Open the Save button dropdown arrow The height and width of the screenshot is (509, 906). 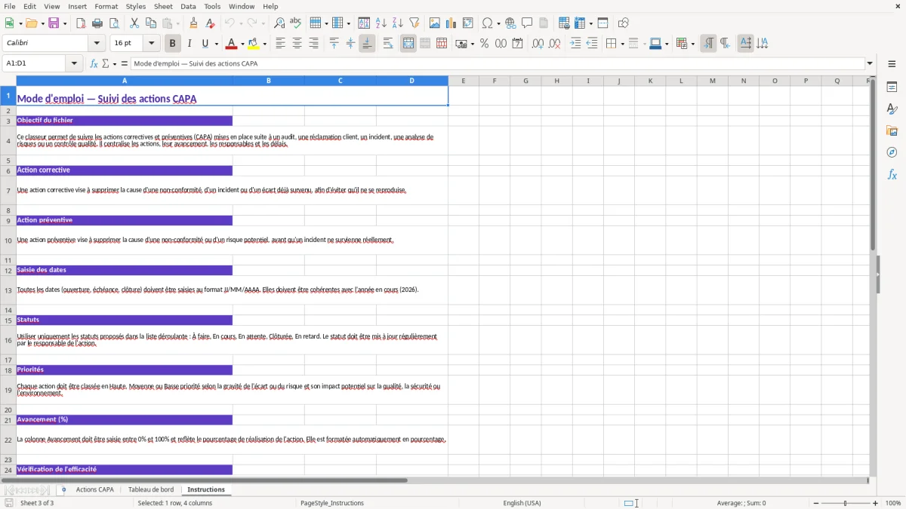(64, 23)
